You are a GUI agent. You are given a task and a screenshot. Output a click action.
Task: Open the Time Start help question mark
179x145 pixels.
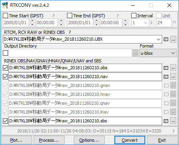[53, 16]
